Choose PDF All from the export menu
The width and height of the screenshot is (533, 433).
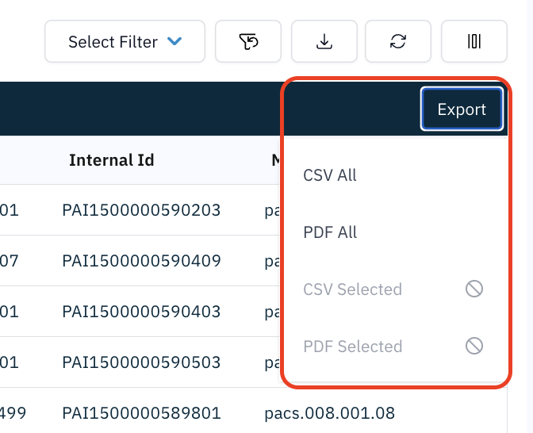click(330, 232)
